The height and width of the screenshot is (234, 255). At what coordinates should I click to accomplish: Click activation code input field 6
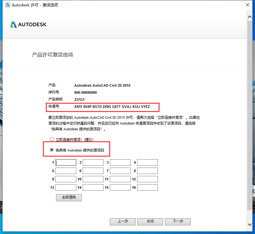pos(93,171)
